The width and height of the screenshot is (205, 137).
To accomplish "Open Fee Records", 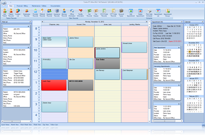I will point(89,13).
